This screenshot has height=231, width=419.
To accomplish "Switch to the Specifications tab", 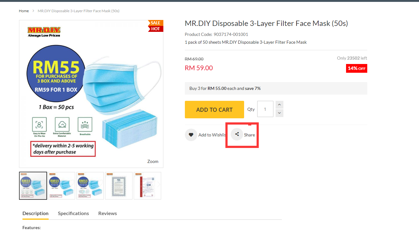I will click(x=73, y=214).
